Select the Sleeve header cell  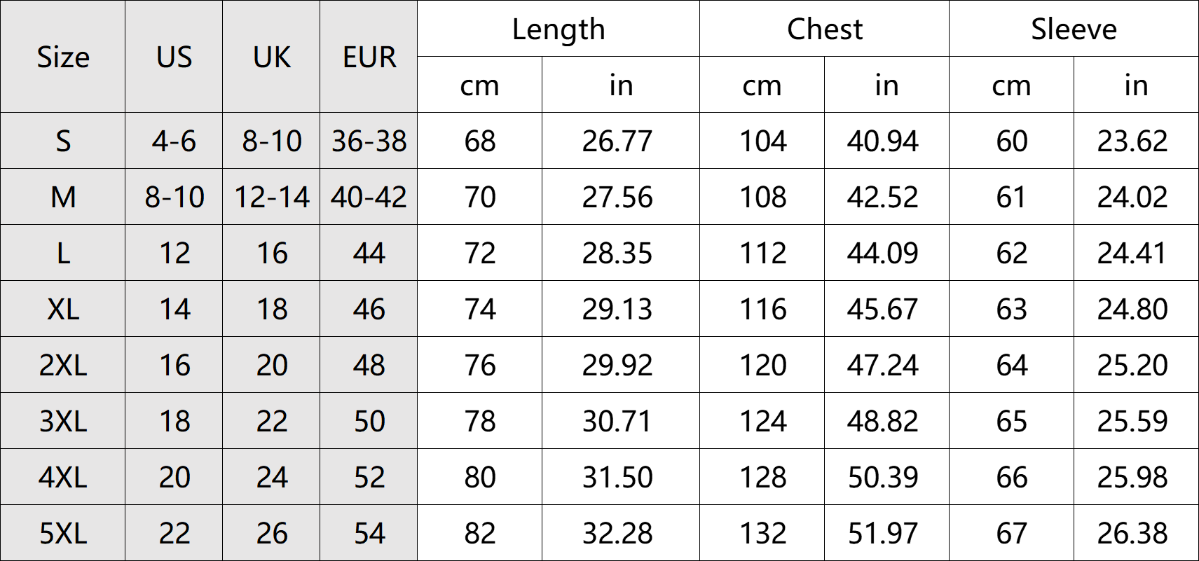1074,29
